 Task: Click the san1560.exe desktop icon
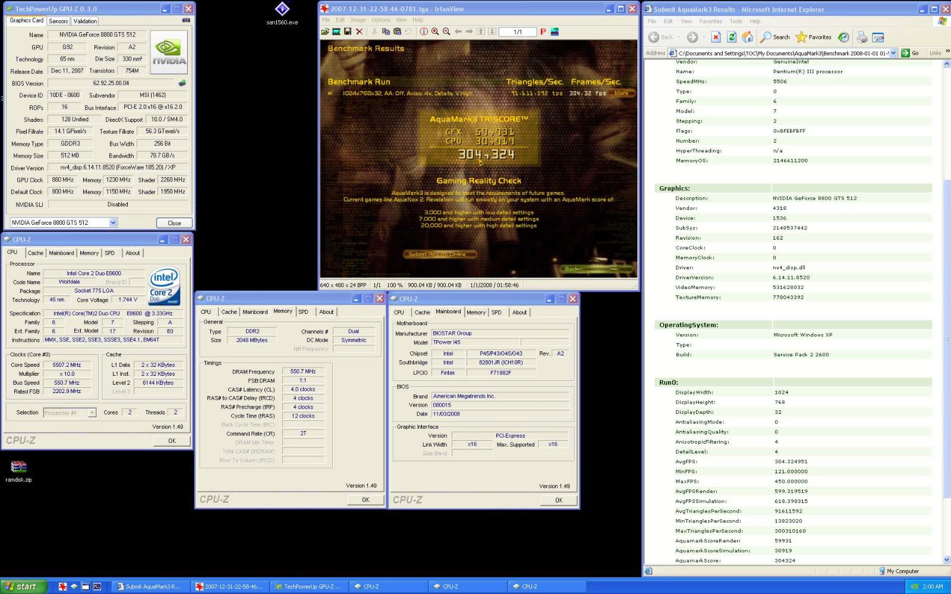[282, 13]
